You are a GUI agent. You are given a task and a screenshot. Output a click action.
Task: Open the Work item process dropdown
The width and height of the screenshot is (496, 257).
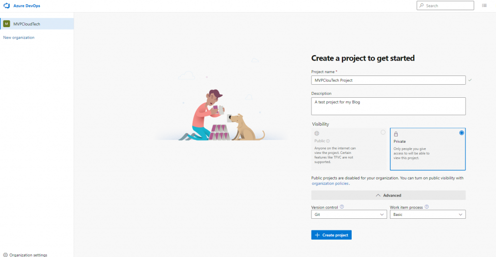click(x=427, y=214)
